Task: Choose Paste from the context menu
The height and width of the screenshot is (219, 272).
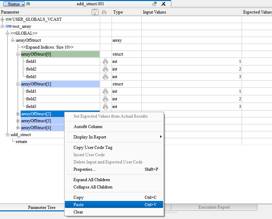Action: click(78, 205)
